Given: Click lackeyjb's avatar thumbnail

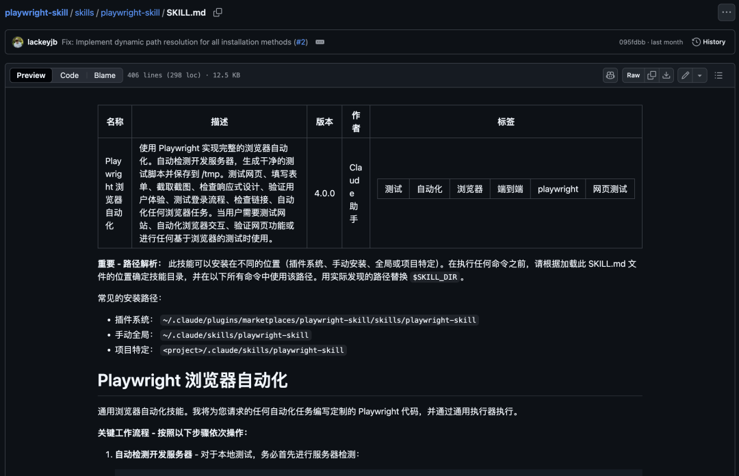Looking at the screenshot, I should (17, 42).
